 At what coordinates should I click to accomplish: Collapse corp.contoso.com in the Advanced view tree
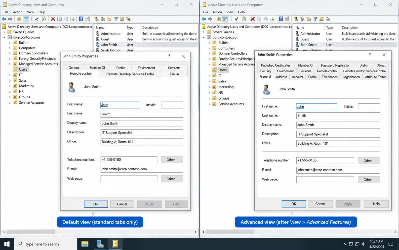204,37
